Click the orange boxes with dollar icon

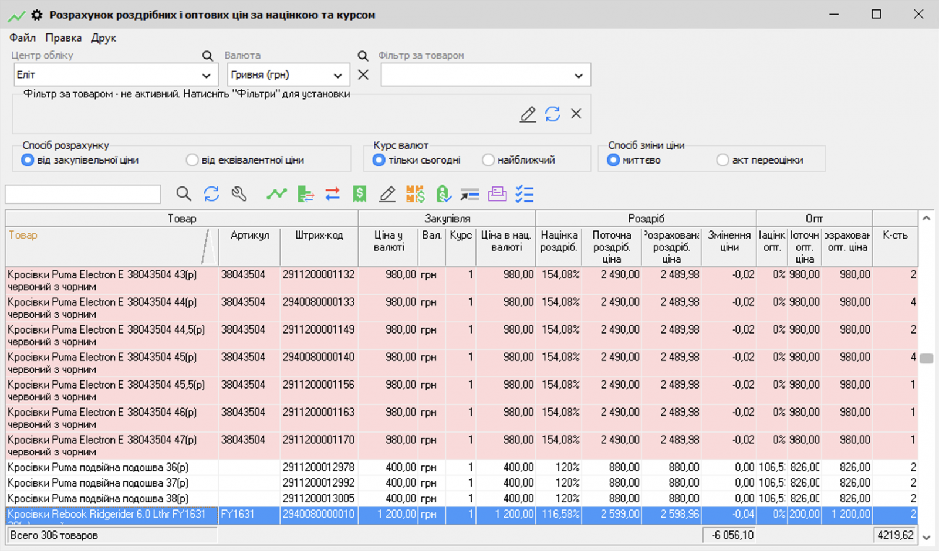point(415,194)
